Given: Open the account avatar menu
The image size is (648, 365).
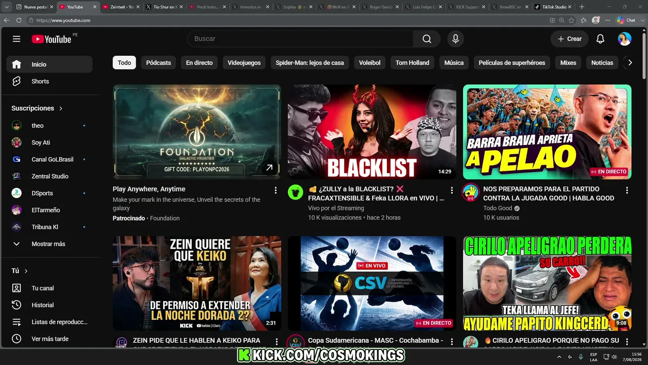Looking at the screenshot, I should click(x=625, y=39).
